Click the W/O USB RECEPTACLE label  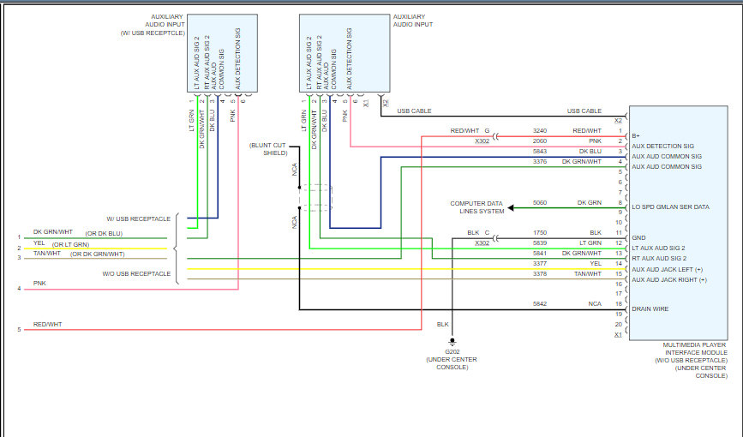click(x=136, y=274)
